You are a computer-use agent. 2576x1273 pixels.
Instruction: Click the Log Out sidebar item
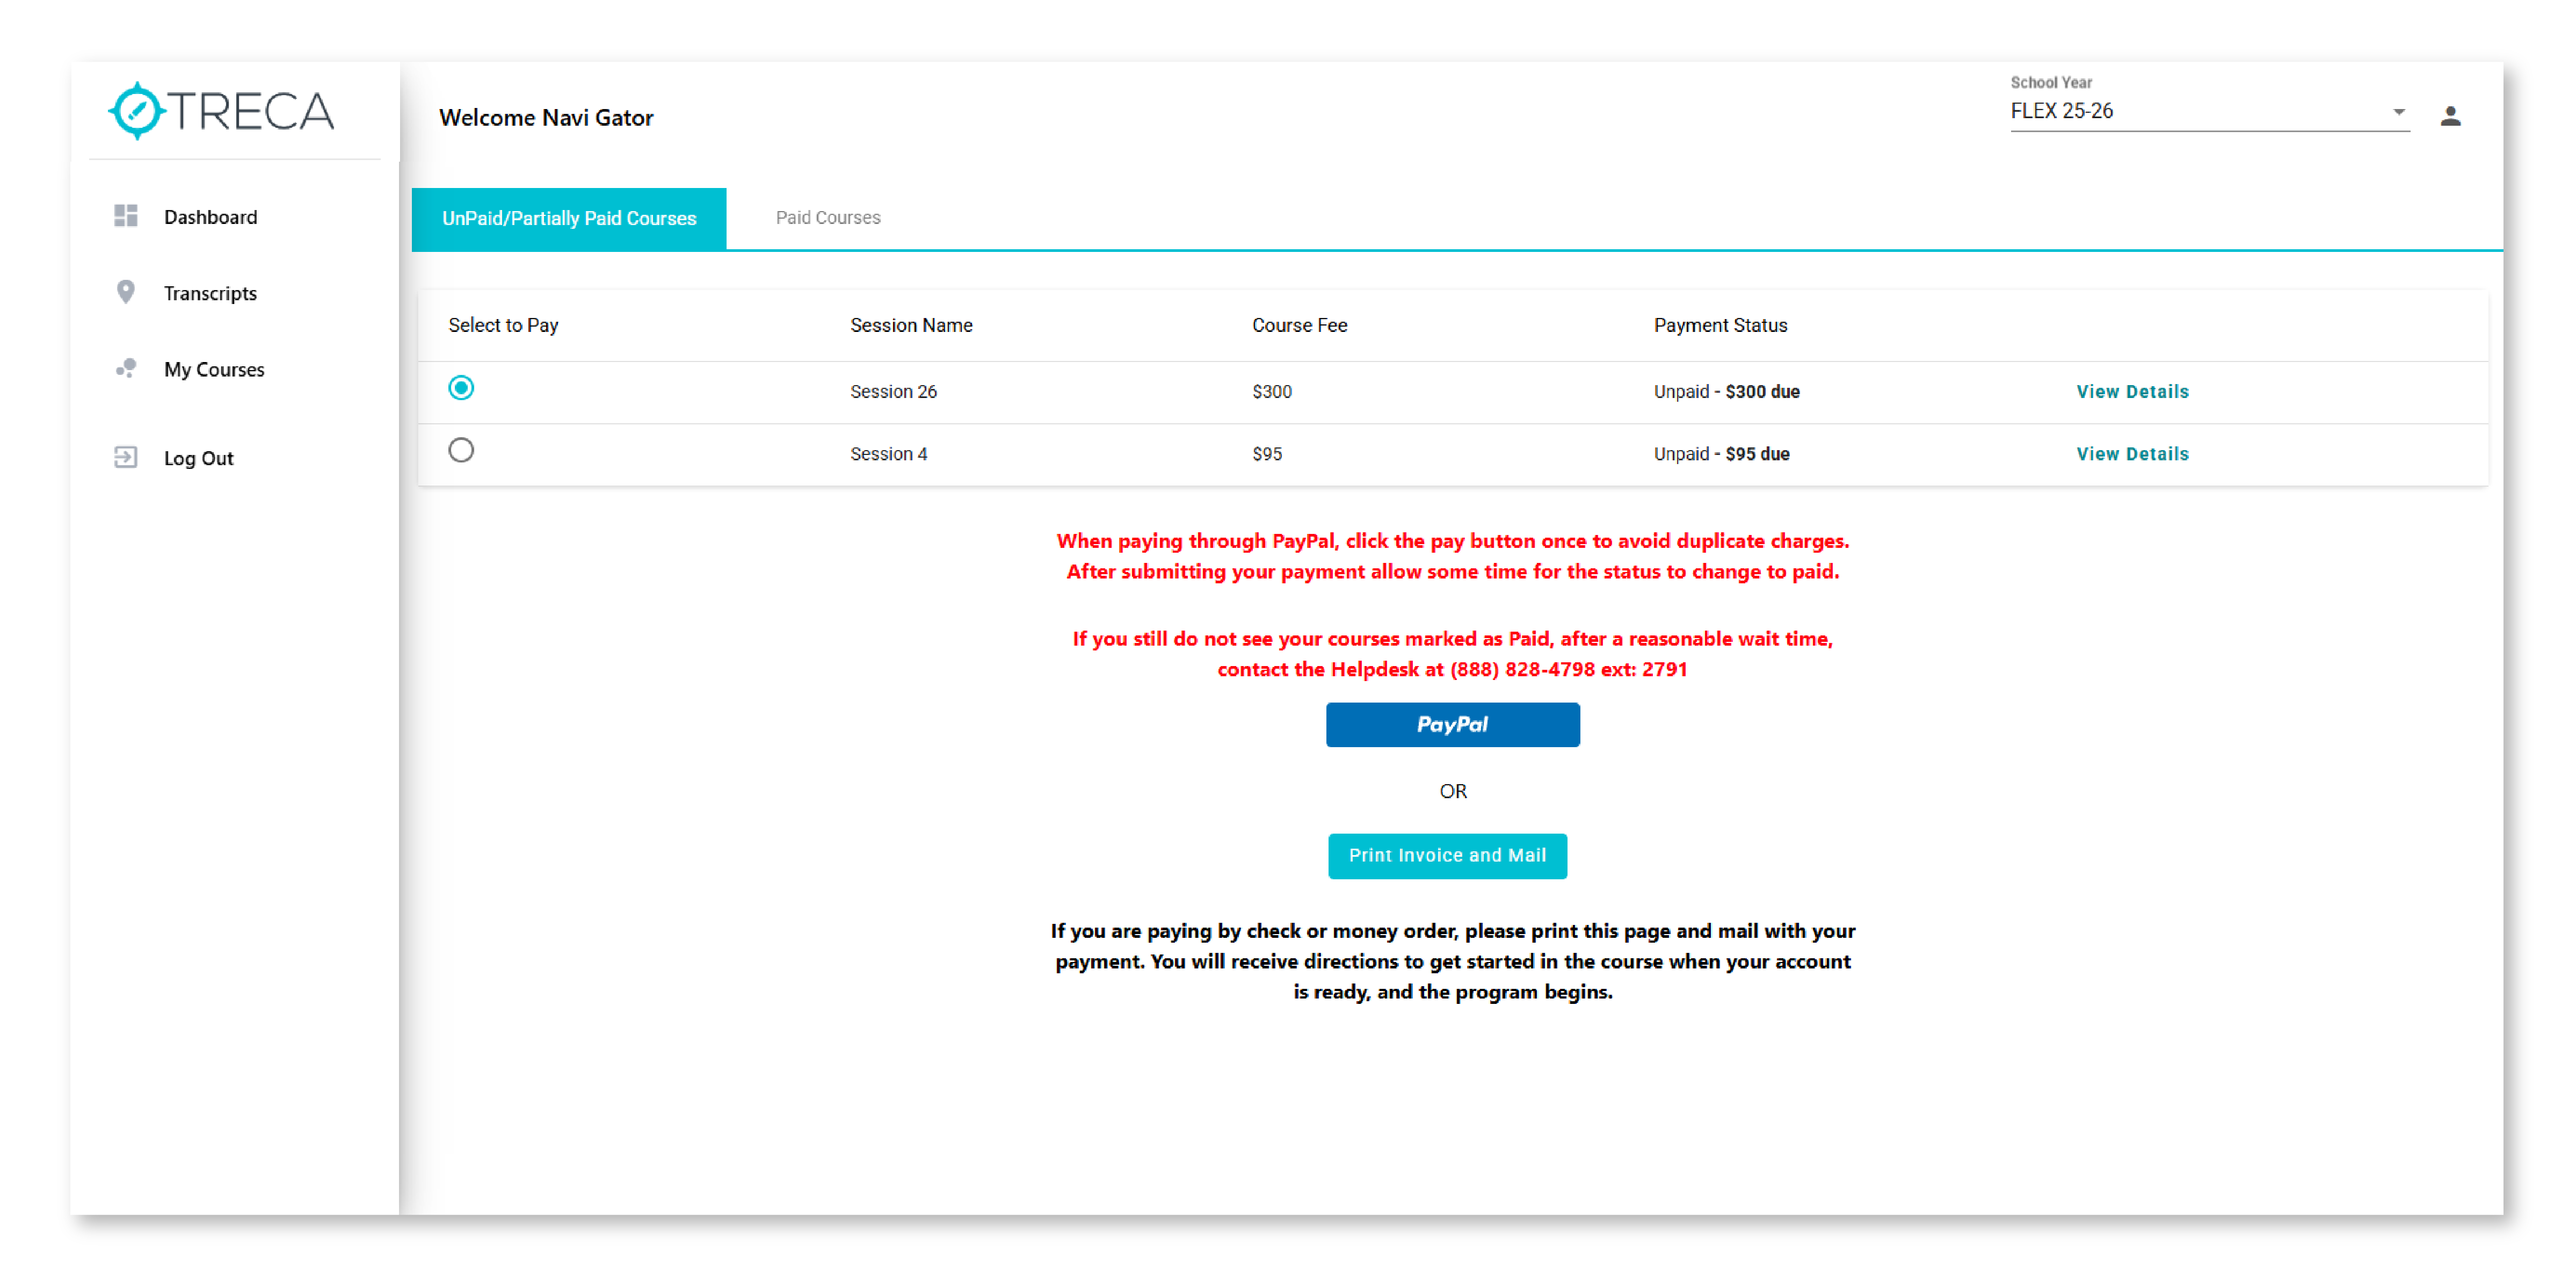click(x=198, y=458)
